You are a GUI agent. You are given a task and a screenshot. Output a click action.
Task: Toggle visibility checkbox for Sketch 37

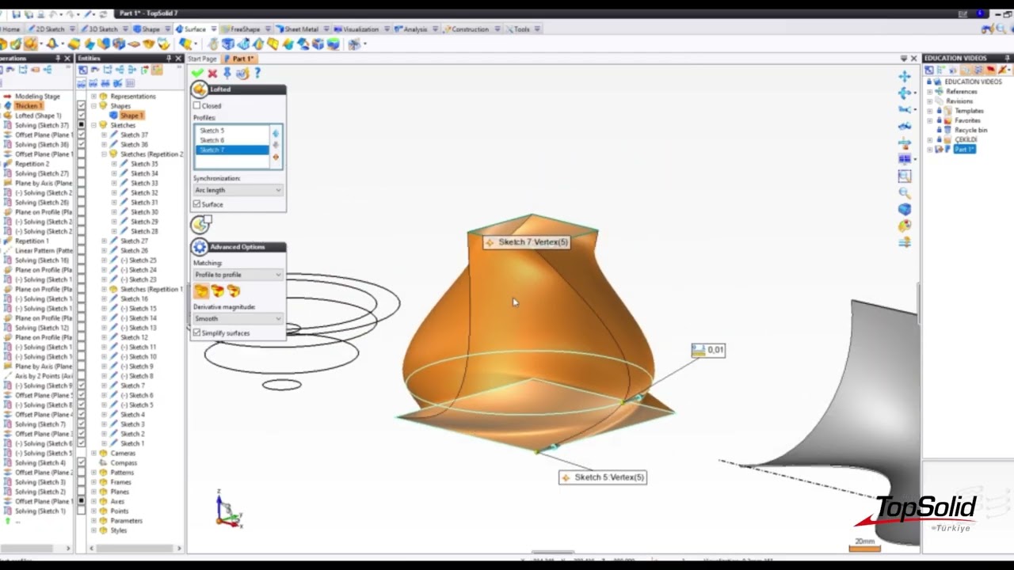[x=81, y=135]
